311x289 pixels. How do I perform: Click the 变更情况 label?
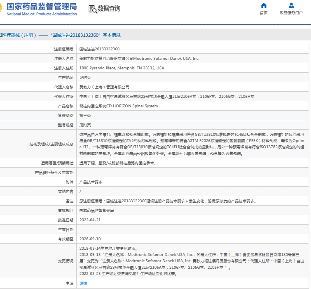click(65, 261)
